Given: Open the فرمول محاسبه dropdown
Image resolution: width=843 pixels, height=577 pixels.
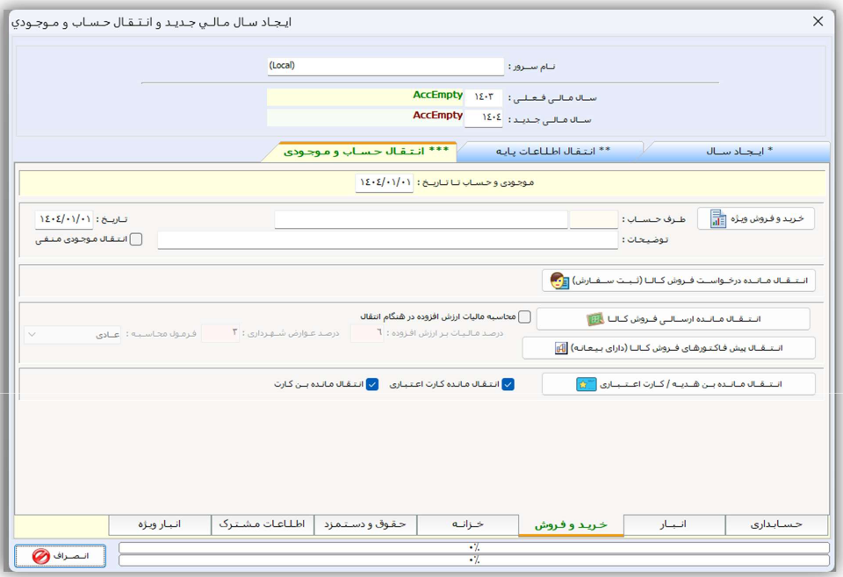Looking at the screenshot, I should 73,334.
